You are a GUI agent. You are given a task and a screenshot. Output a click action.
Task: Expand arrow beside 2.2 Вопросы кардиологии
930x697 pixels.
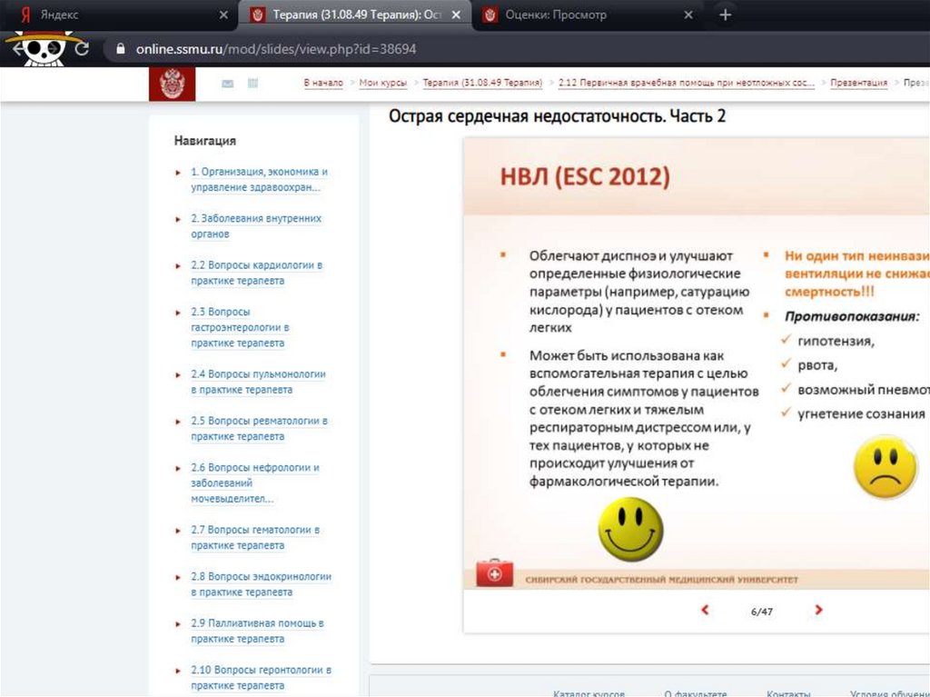(x=178, y=266)
